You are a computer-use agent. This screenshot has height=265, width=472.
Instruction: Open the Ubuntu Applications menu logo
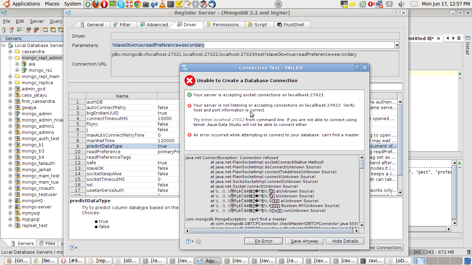(6, 4)
